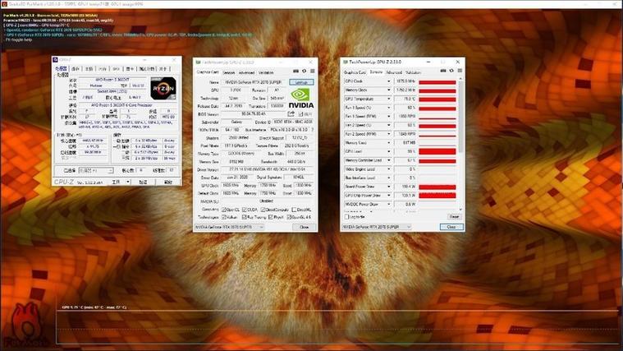Open Sensors tab in GPU-Z Graphics Card window

[x=229, y=72]
